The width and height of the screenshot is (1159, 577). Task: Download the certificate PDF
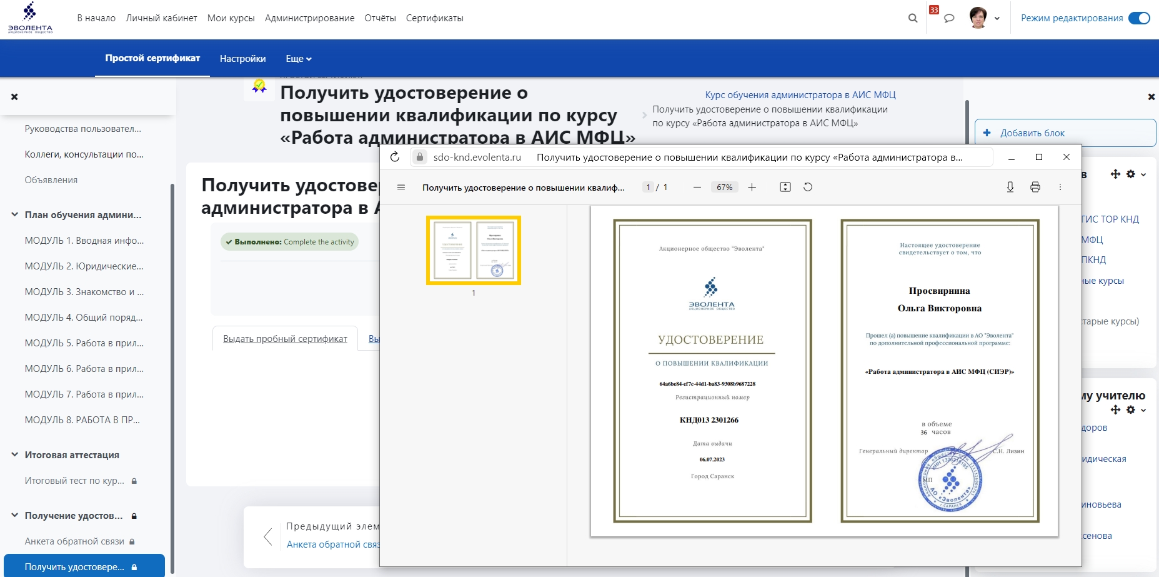point(1010,188)
